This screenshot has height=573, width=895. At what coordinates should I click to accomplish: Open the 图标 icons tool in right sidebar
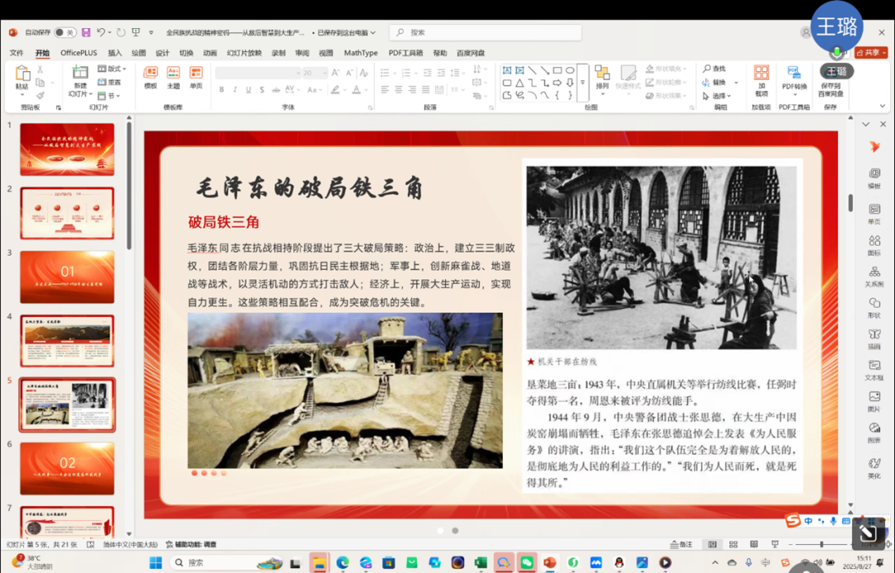coord(874,245)
